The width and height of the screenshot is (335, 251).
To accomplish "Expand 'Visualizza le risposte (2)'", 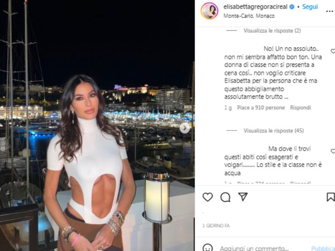I will [x=272, y=31].
